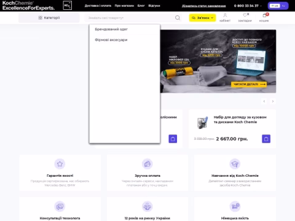Open the кабінет account icon
Image resolution: width=295 pixels, height=221 pixels.
[225, 18]
